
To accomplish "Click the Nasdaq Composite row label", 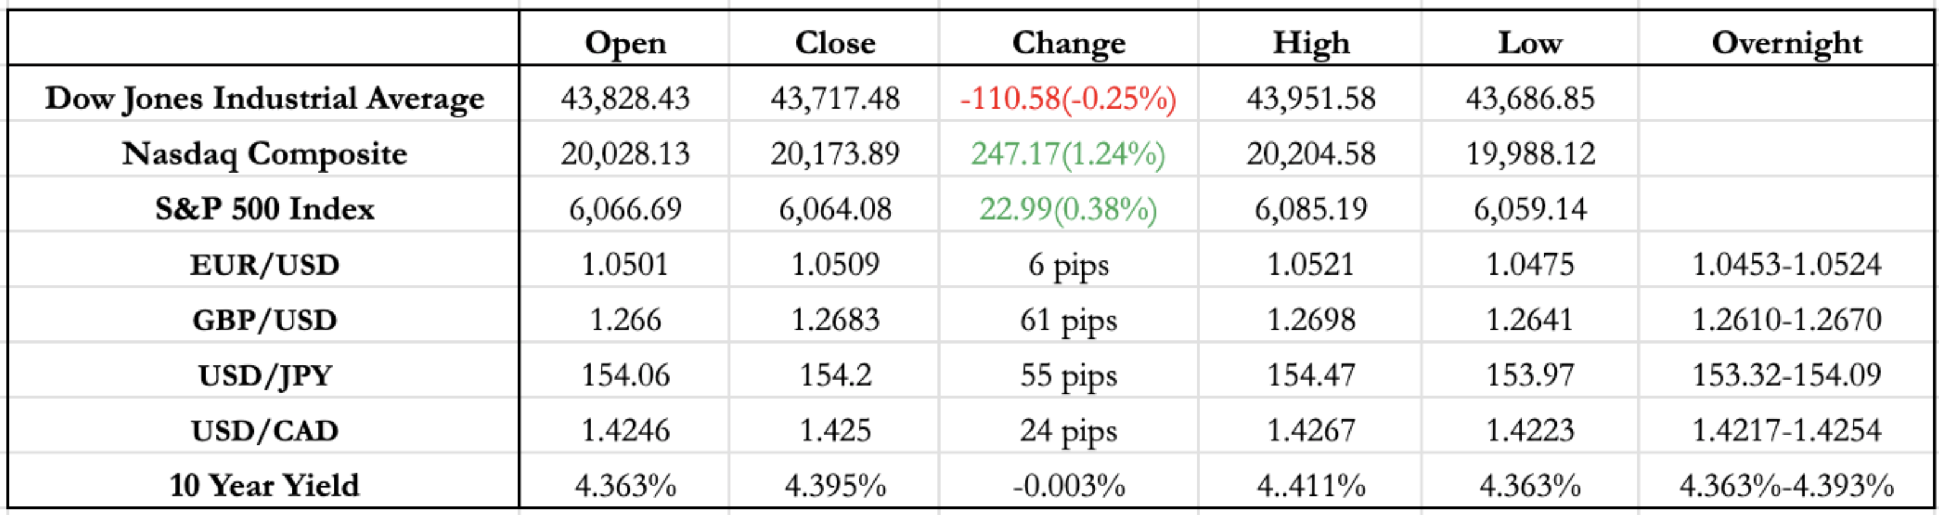I will tap(264, 154).
